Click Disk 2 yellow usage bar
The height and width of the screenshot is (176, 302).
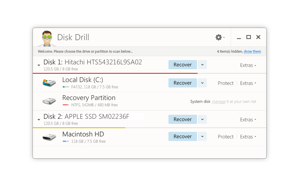[79, 128]
